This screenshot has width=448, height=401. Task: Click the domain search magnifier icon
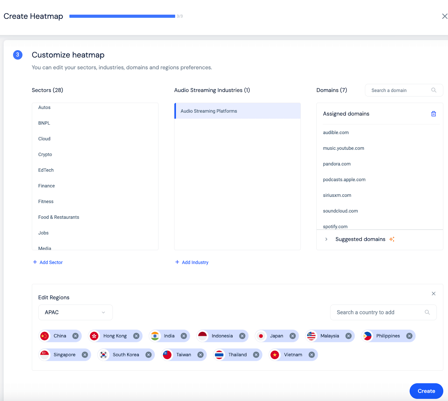[434, 90]
